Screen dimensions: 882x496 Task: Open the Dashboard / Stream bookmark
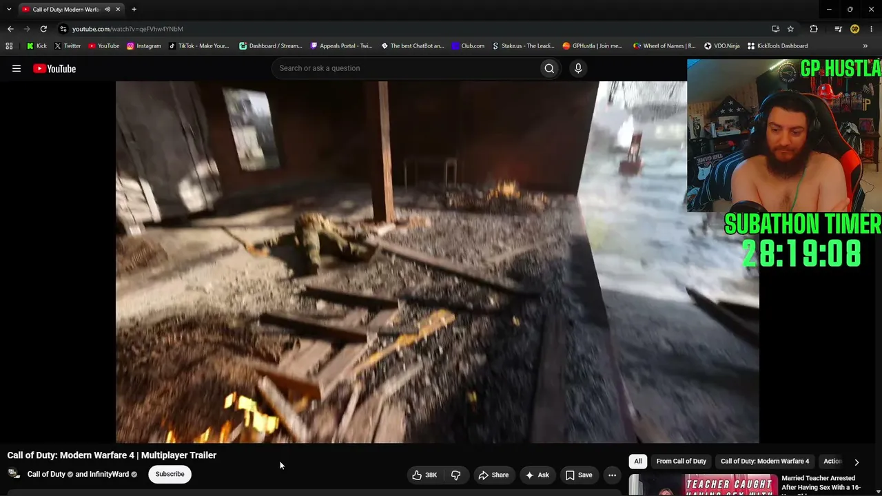click(271, 46)
